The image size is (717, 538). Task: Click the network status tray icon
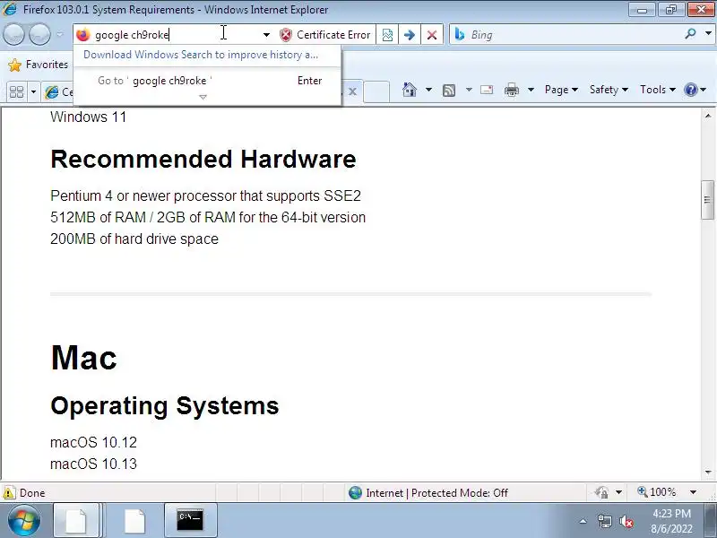pos(604,521)
